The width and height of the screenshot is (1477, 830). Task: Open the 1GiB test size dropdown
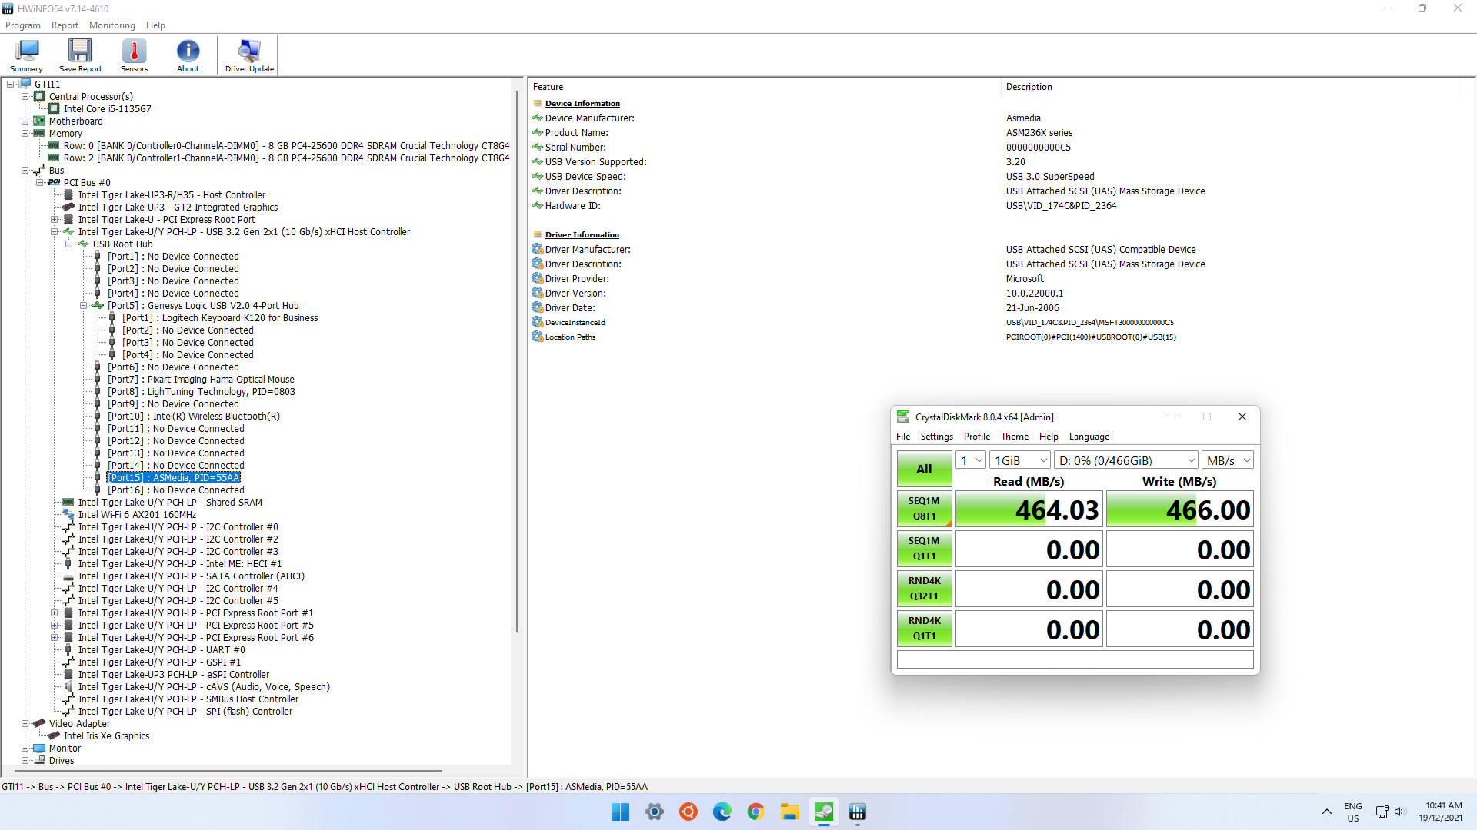coord(1020,460)
